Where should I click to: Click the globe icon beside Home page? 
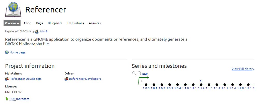coord(7,52)
